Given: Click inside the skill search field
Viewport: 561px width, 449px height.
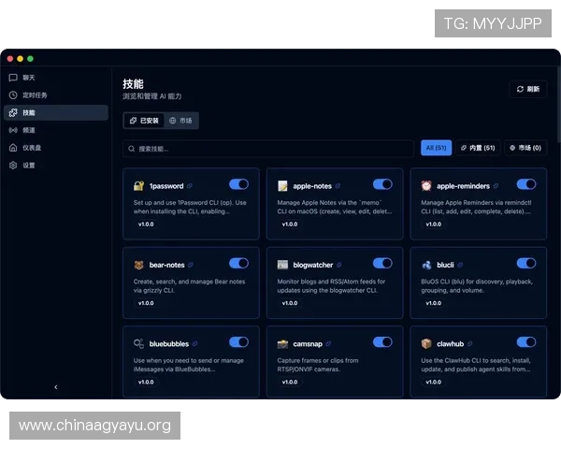Looking at the screenshot, I should click(x=268, y=148).
